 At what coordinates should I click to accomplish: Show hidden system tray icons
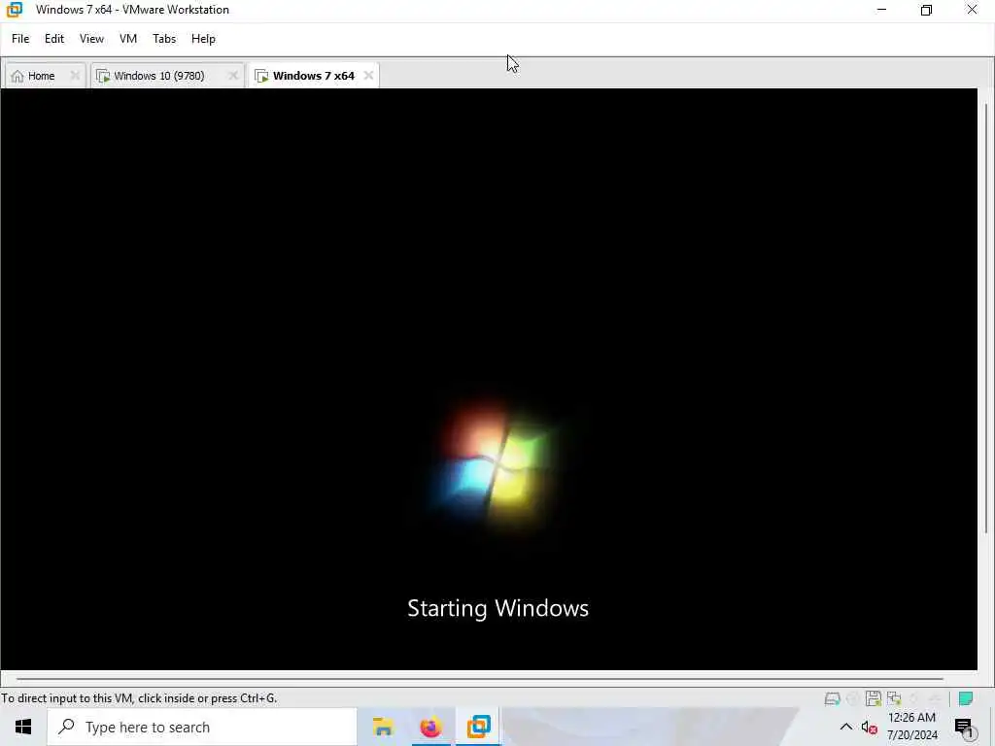(x=846, y=727)
